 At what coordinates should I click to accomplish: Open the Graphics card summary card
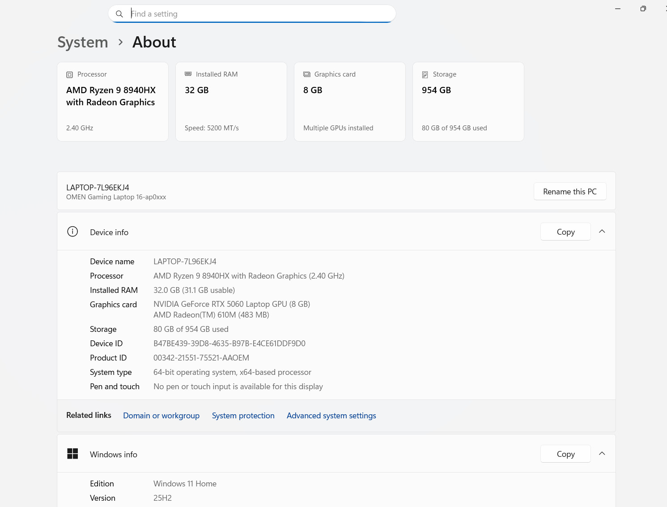(350, 102)
